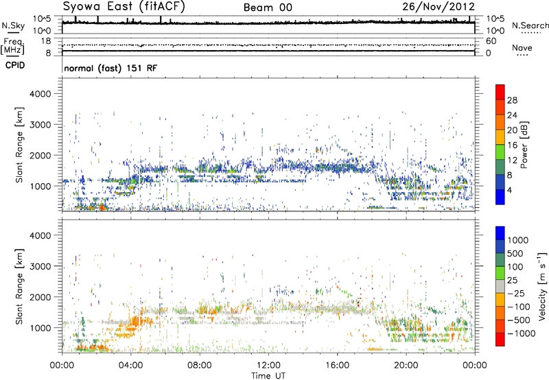The image size is (549, 380).
Task: Click the power panel 'Slant Range [km]' label
Action: click(x=19, y=145)
